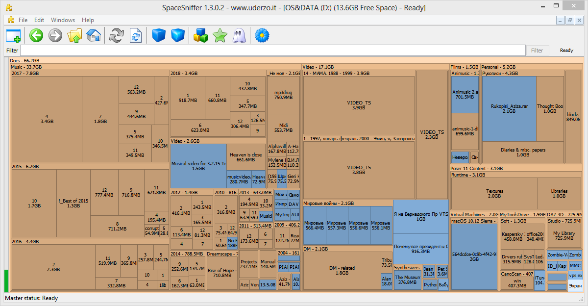Click the gray Go forward arrow

(x=55, y=35)
